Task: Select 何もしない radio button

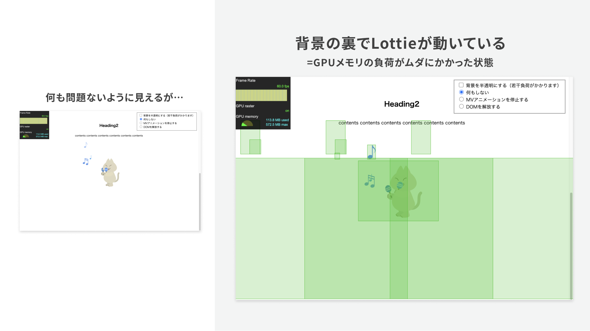Action: (x=461, y=92)
